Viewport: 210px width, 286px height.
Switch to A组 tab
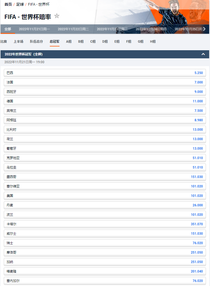(x=69, y=42)
